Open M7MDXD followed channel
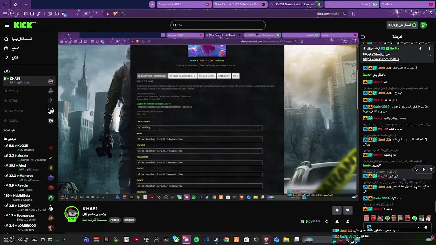The image size is (436, 245). [x=29, y=111]
